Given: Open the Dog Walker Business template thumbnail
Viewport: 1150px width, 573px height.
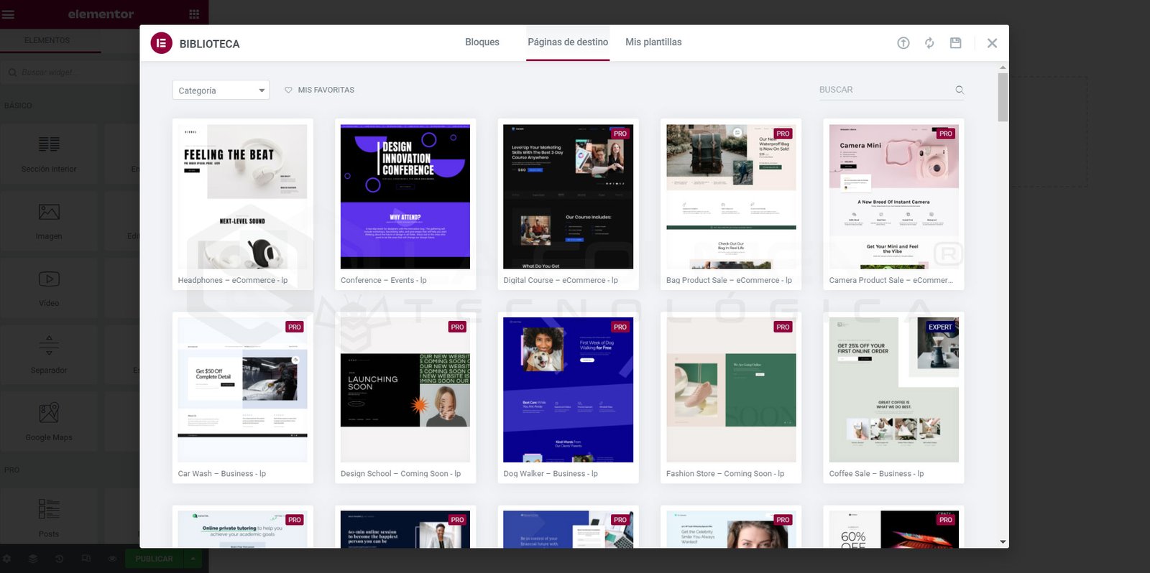Looking at the screenshot, I should [x=568, y=390].
